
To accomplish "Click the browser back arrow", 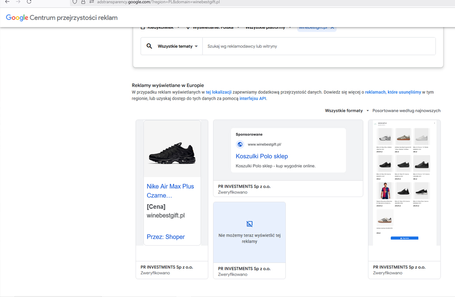I will [7, 2].
